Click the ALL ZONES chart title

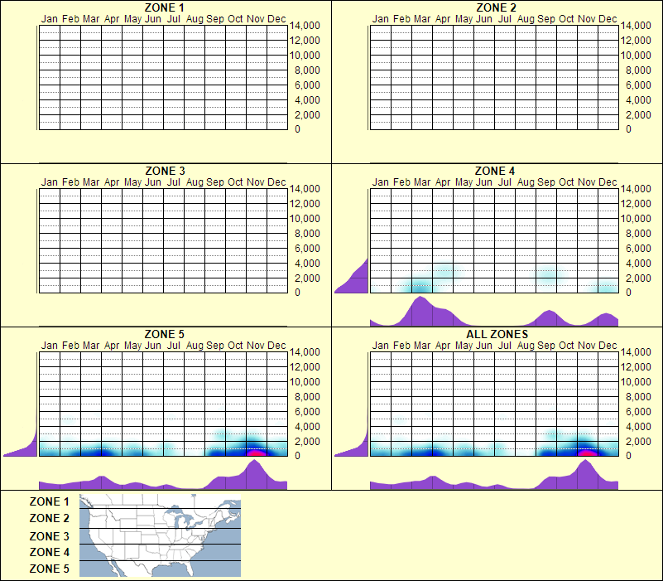(497, 333)
